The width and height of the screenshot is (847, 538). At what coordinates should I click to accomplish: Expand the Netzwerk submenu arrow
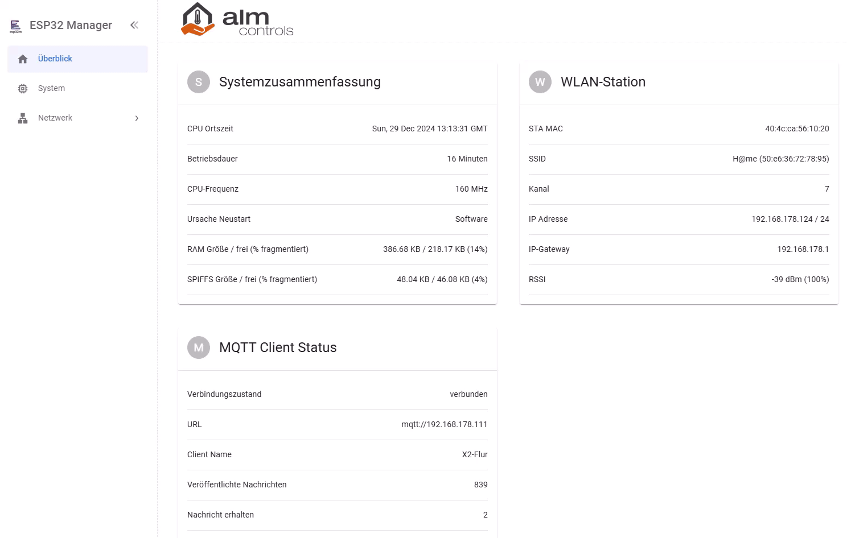point(137,118)
